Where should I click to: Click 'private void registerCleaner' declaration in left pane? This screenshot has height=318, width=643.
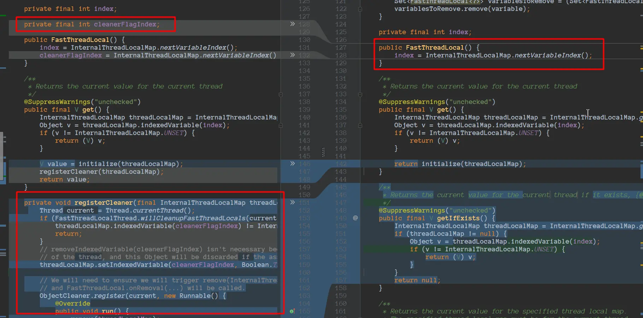tap(78, 203)
